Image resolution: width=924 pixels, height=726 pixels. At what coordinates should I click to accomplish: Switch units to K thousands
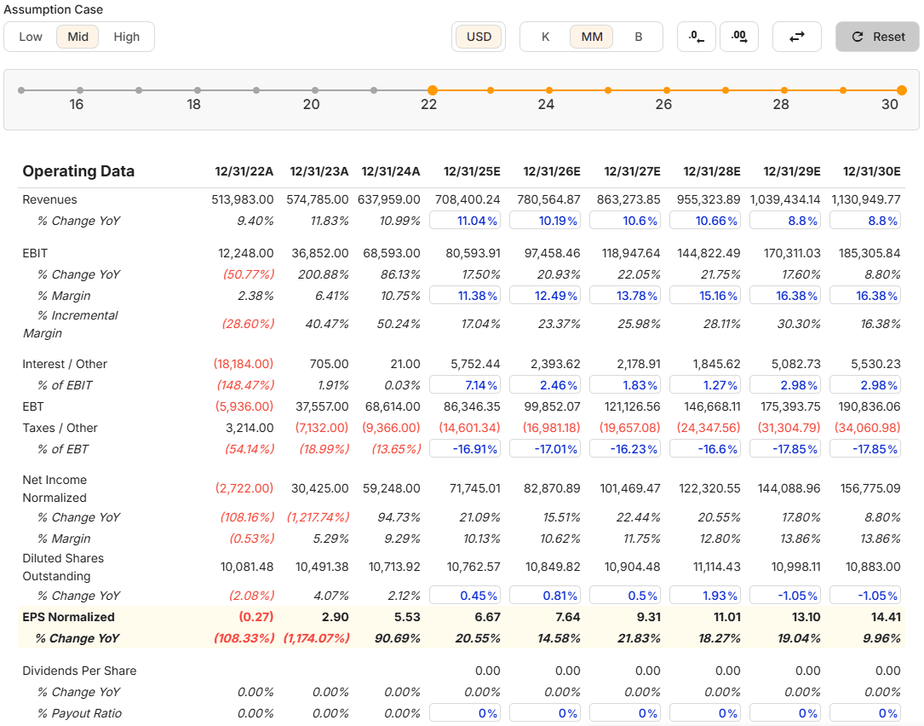click(545, 37)
